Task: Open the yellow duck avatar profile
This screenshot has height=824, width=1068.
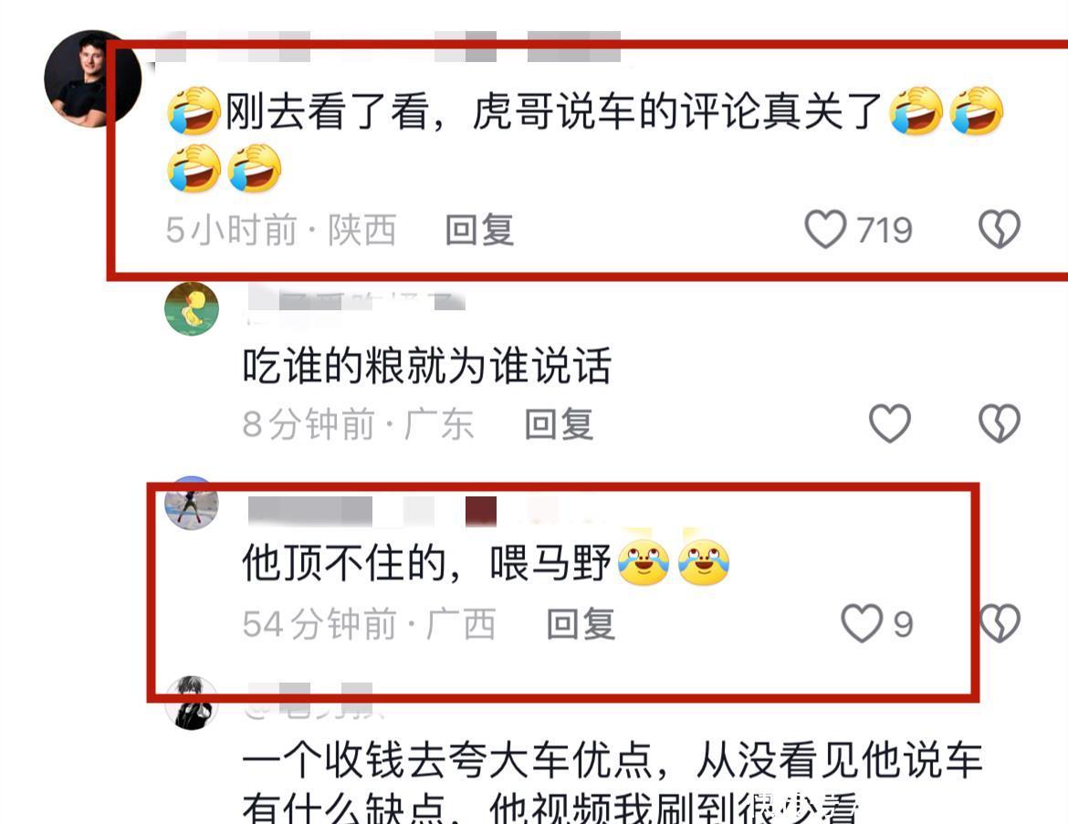Action: [192, 308]
